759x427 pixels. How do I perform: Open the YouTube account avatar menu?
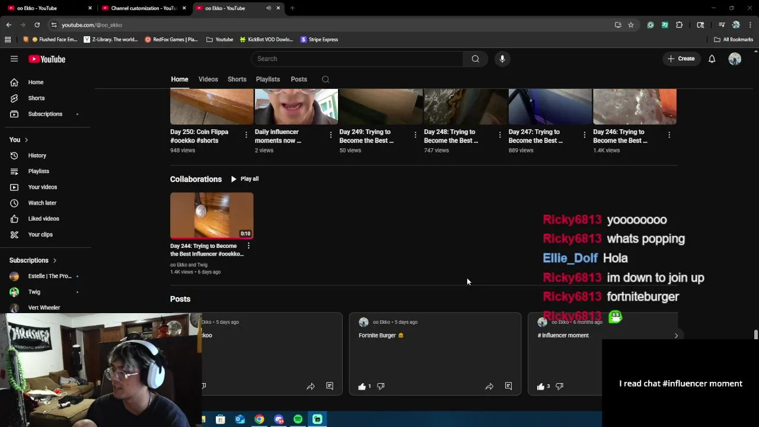pos(735,59)
